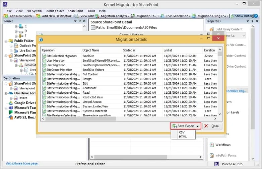Open the Migration Analyzer dropdown arrow
The height and width of the screenshot is (169, 262).
(128, 16)
